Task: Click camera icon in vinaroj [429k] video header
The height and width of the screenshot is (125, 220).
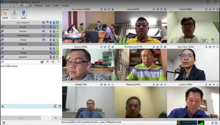Action: tap(158, 9)
